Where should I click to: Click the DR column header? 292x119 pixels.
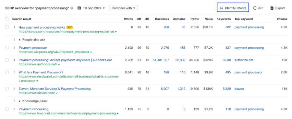tap(139, 19)
